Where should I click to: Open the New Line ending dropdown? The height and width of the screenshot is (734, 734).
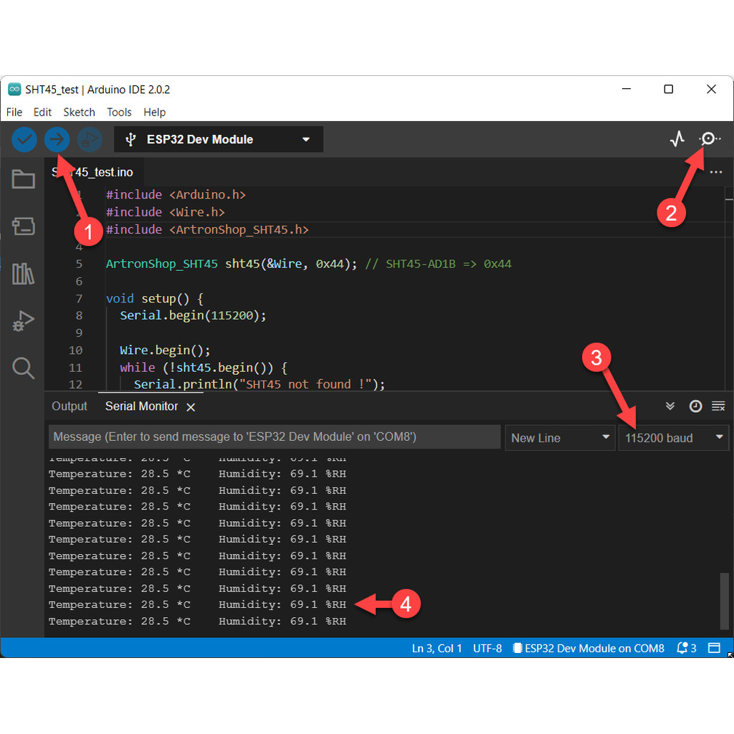[x=560, y=438]
